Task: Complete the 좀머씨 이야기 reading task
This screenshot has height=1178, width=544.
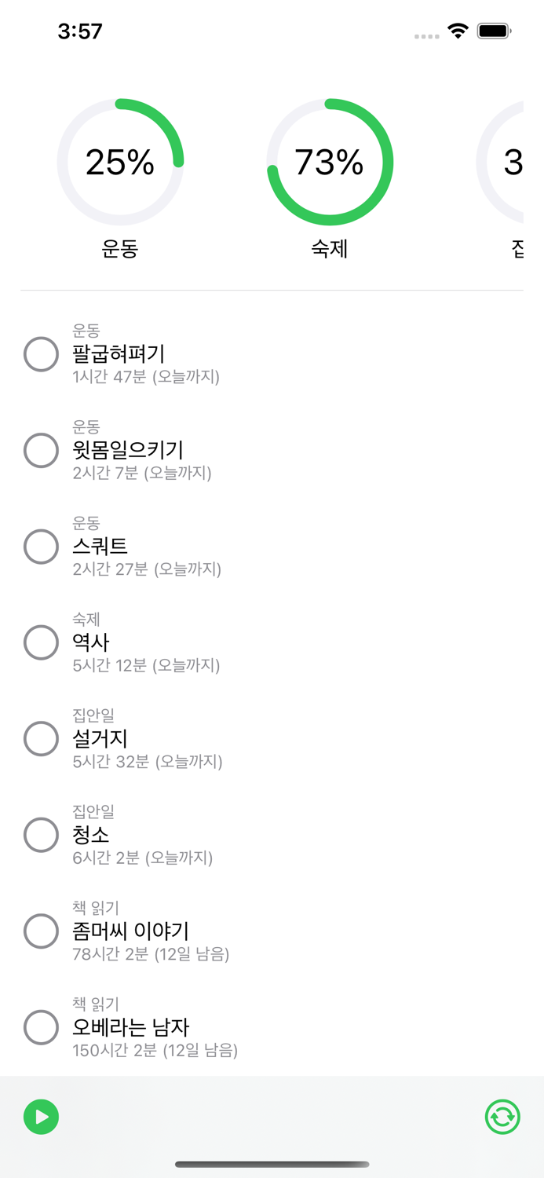Action: [41, 931]
